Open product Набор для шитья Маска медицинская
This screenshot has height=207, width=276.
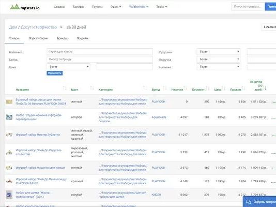click(x=33, y=195)
